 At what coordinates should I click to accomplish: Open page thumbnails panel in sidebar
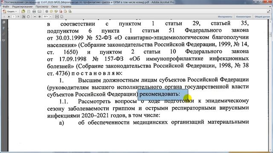click(4, 22)
